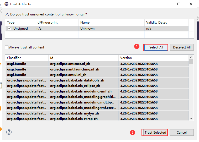
Task: Select row org.eclipse.babel.nls_eclipse_zh
Action: (x=97, y=86)
